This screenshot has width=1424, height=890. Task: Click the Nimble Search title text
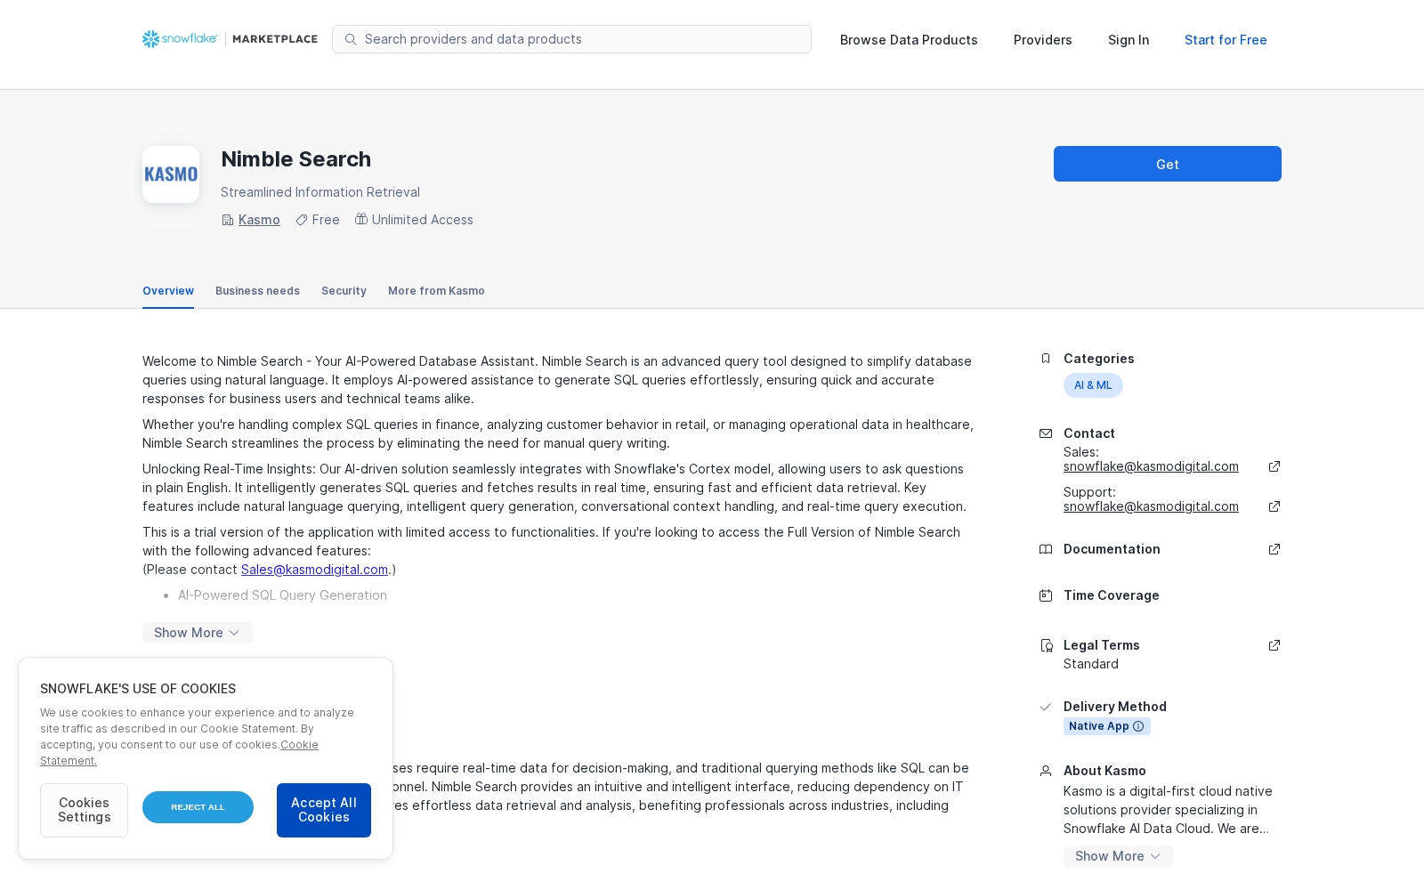pos(296,159)
